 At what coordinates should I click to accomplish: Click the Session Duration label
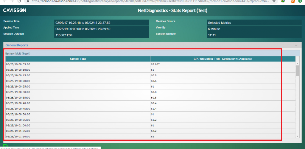(13, 34)
